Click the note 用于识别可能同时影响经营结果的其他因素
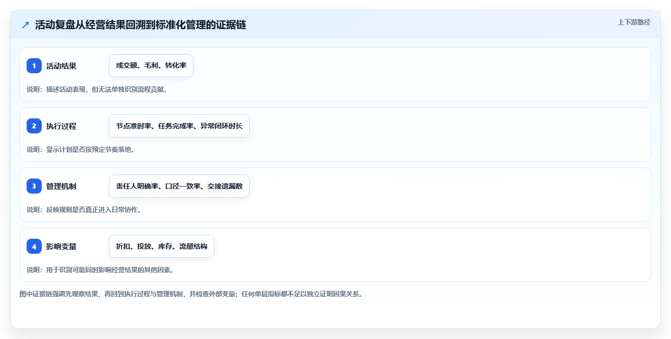The image size is (671, 339). pos(100,270)
